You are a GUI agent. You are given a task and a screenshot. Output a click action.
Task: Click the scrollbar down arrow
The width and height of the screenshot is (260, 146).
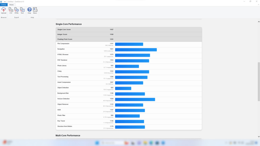(259, 137)
